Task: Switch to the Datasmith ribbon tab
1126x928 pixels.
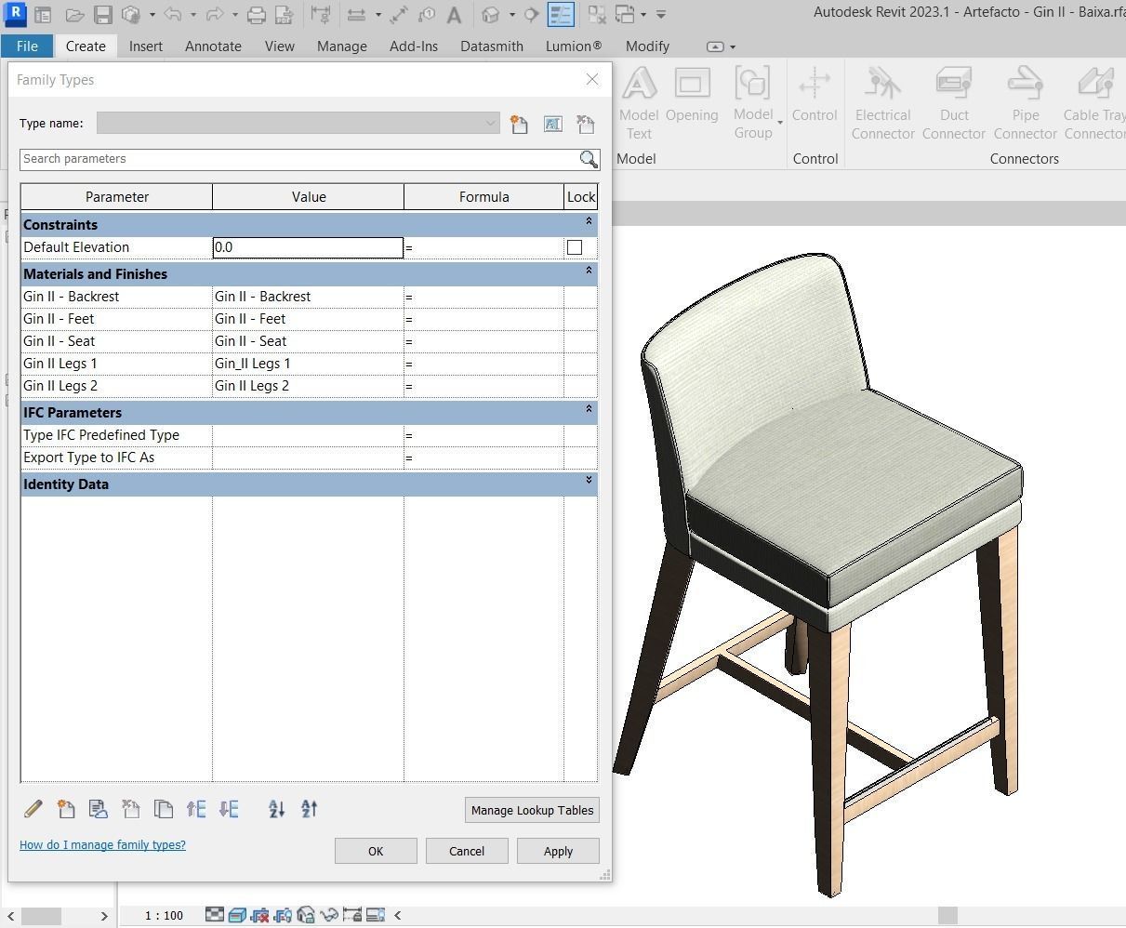Action: (492, 46)
